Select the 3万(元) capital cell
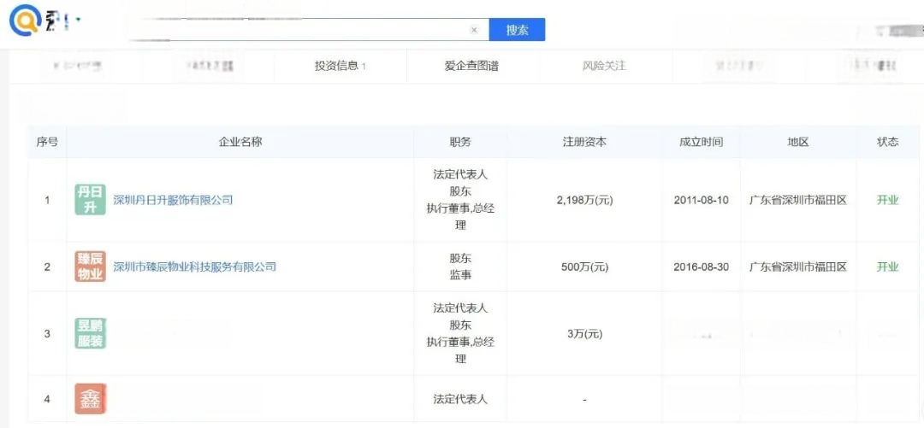924x428 pixels. pos(584,334)
